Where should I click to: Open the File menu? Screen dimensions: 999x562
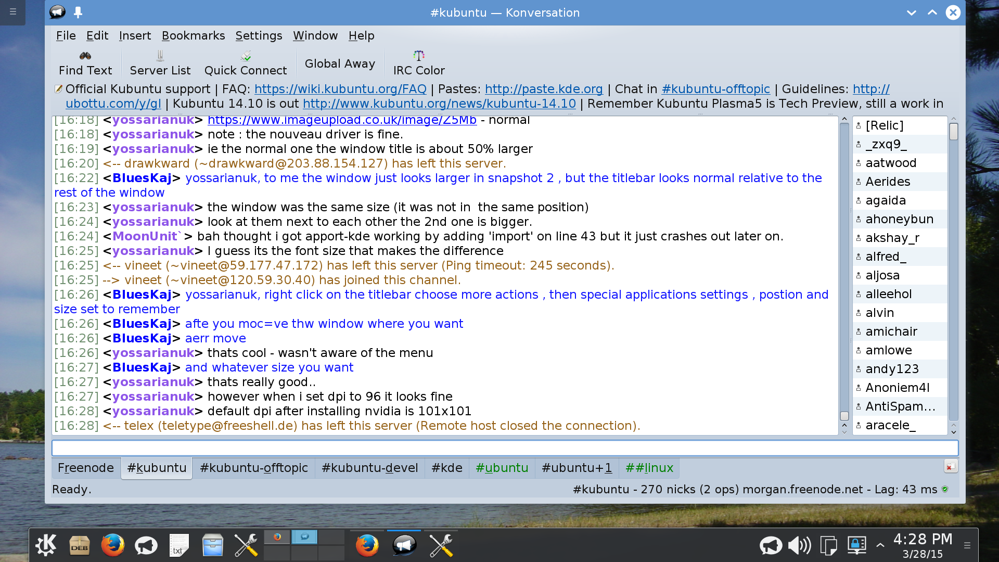click(66, 35)
